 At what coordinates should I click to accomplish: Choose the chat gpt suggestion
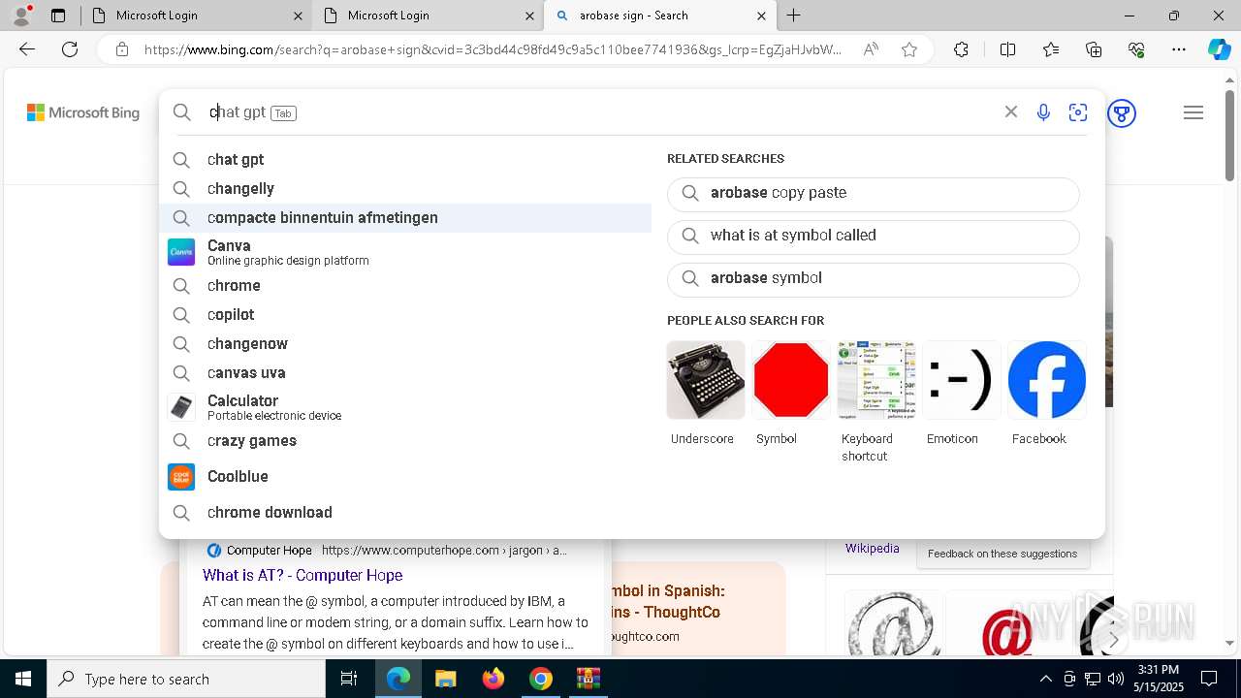point(405,159)
